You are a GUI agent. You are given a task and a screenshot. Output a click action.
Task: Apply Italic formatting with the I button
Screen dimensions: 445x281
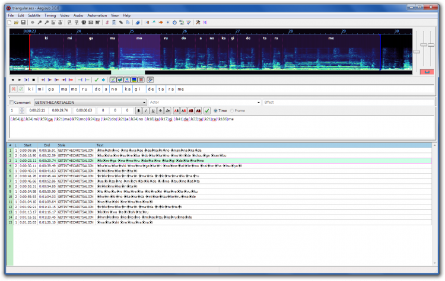[x=146, y=110]
